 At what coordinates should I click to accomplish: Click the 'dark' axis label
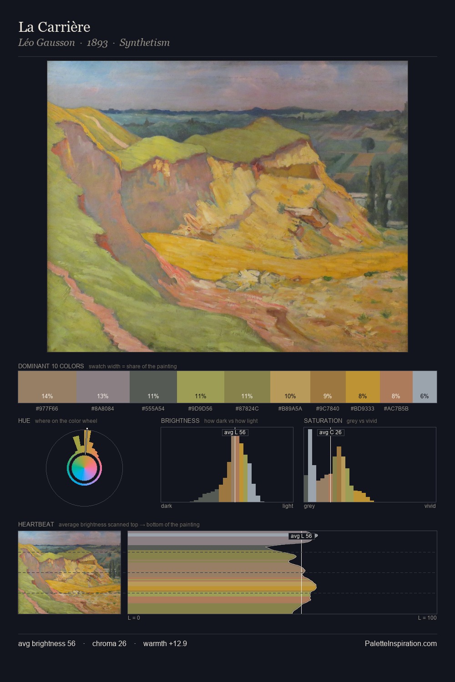(167, 506)
